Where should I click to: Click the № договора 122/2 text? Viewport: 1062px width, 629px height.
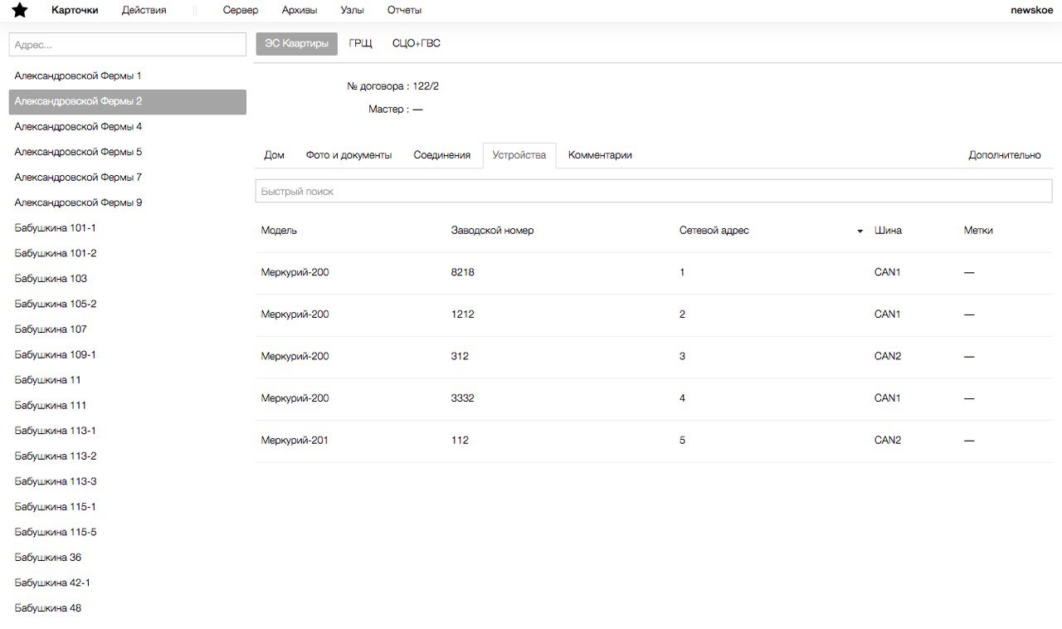pos(393,86)
